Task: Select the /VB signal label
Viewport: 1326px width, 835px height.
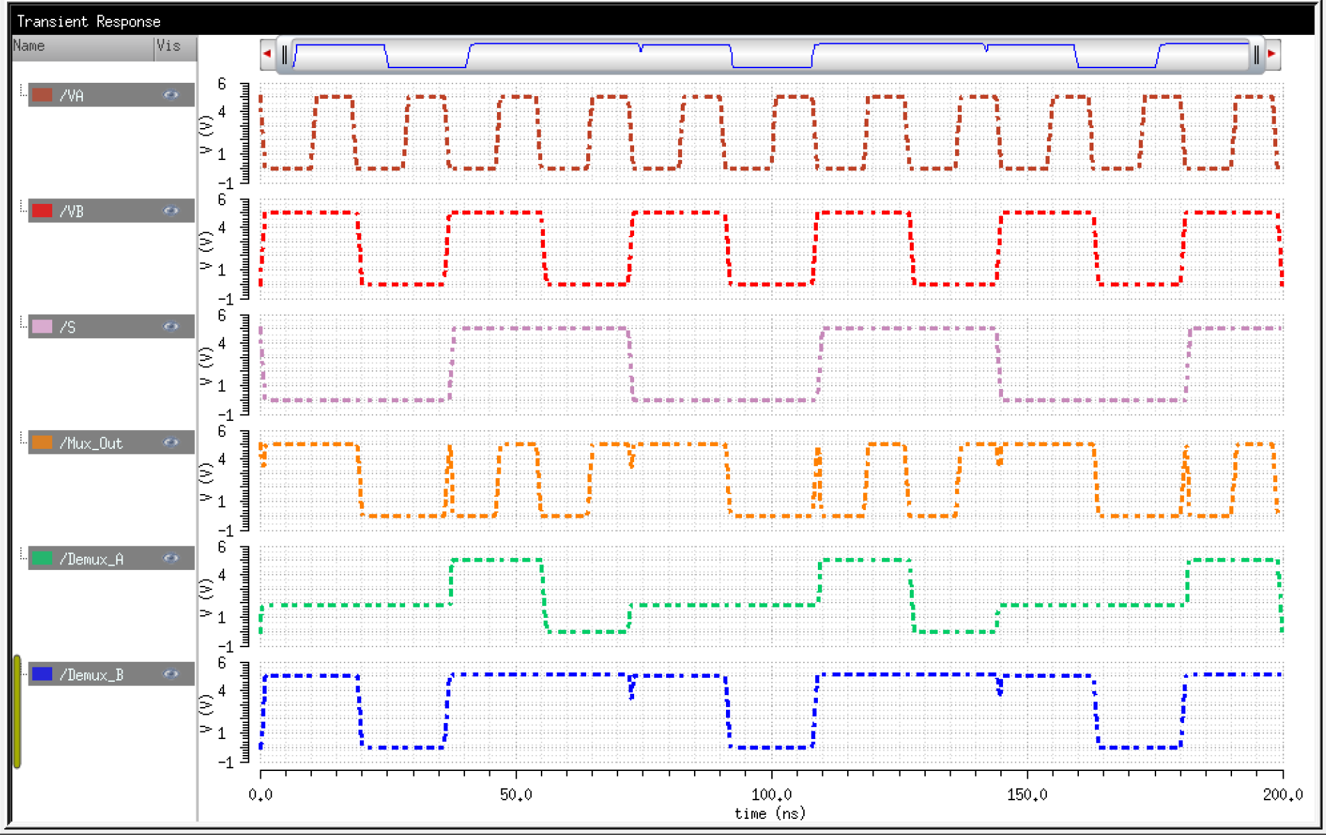Action: tap(72, 212)
